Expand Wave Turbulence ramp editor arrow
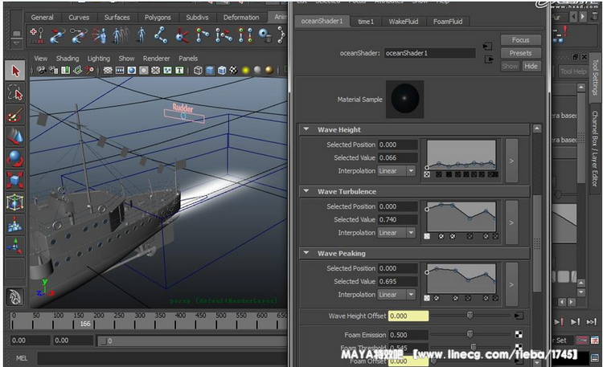603x367 pixels. coord(511,222)
